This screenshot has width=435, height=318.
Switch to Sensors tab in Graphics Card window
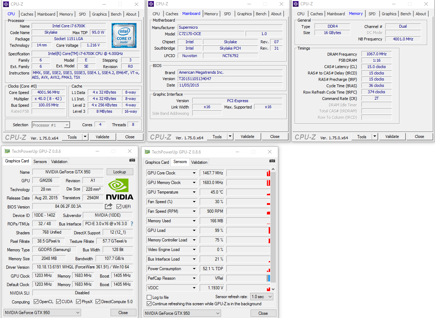click(x=40, y=161)
